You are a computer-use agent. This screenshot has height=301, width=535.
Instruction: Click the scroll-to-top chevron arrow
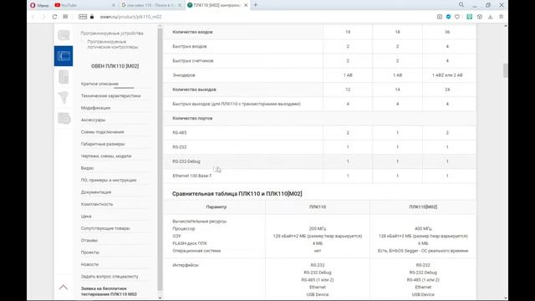(x=64, y=288)
